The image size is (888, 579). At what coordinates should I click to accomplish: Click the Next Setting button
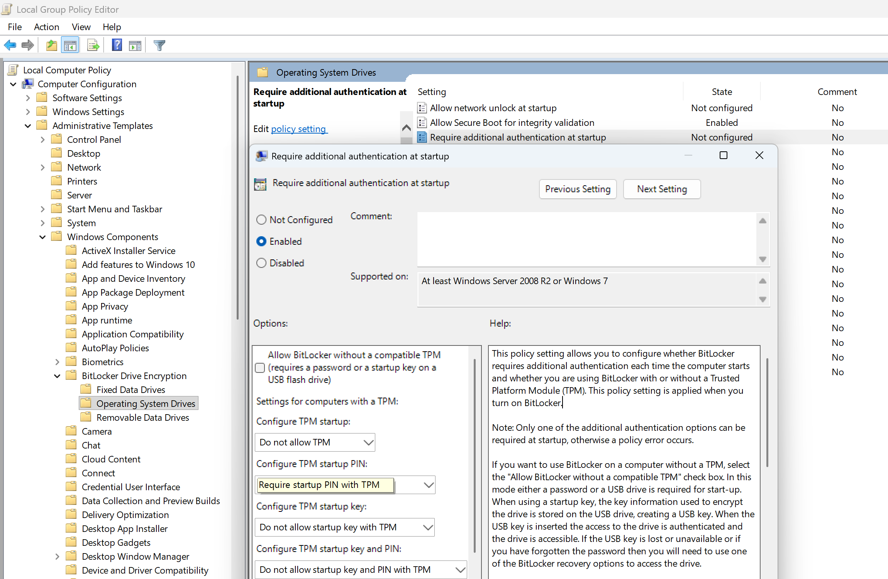pyautogui.click(x=662, y=189)
